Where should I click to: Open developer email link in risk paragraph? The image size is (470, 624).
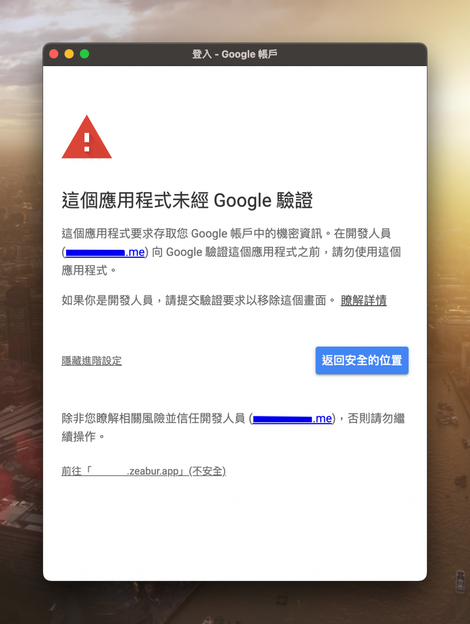coord(292,418)
